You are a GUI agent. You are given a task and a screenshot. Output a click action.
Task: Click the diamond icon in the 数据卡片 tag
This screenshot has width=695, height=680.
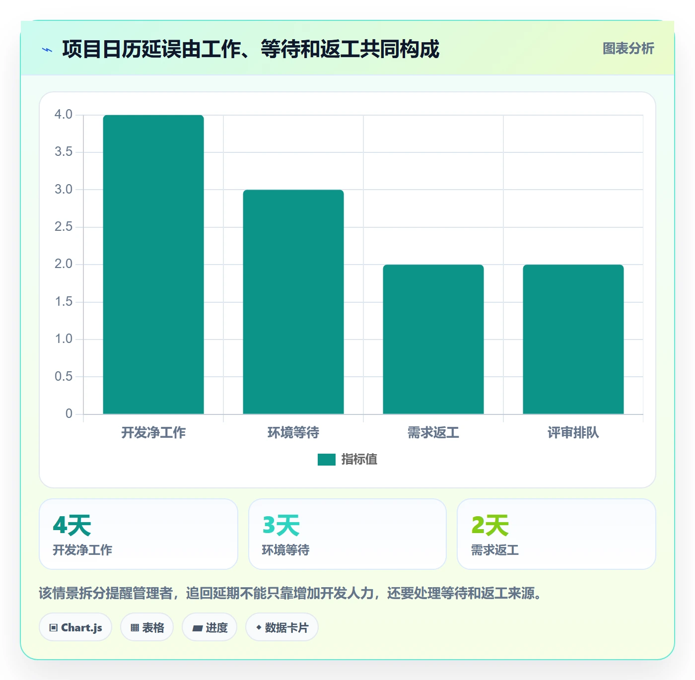(x=259, y=628)
